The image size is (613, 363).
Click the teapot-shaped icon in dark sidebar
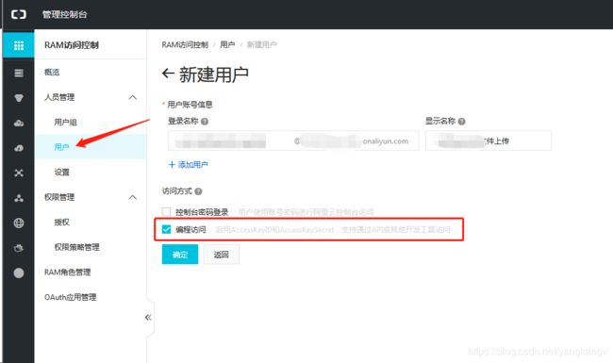click(18, 248)
